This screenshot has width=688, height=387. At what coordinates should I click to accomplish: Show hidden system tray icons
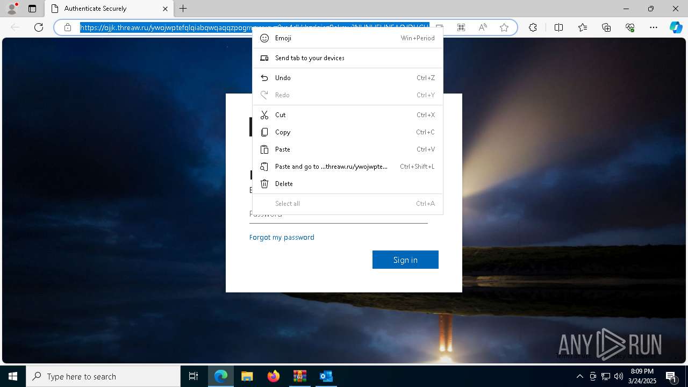coord(579,376)
